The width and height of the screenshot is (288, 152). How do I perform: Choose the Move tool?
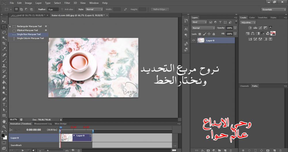4,21
